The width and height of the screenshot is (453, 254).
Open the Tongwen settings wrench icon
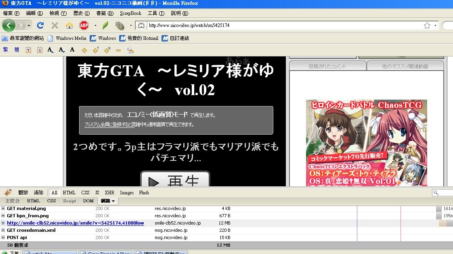coord(130,50)
